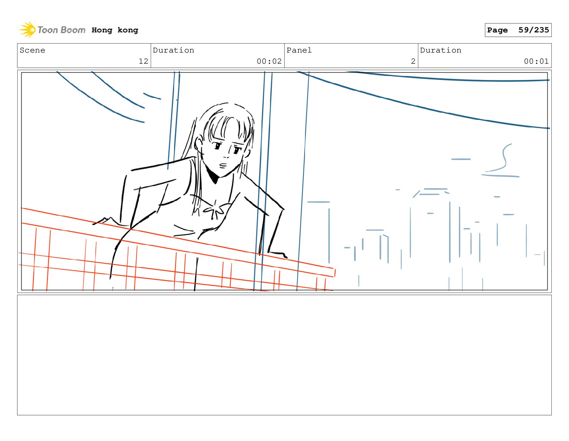
Task: Click the scene number '12'
Action: click(144, 61)
